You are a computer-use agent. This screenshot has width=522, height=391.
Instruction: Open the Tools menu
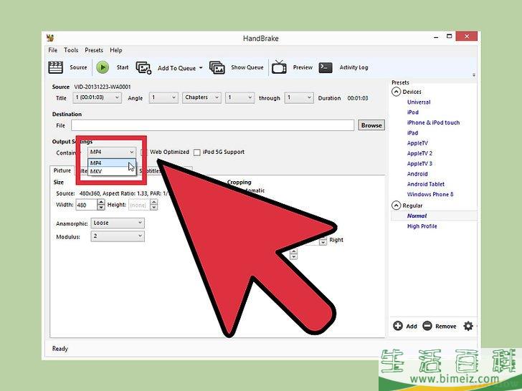pos(71,50)
